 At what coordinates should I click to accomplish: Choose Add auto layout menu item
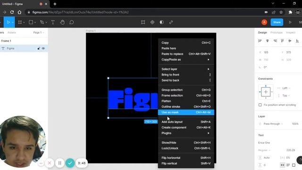click(186, 122)
